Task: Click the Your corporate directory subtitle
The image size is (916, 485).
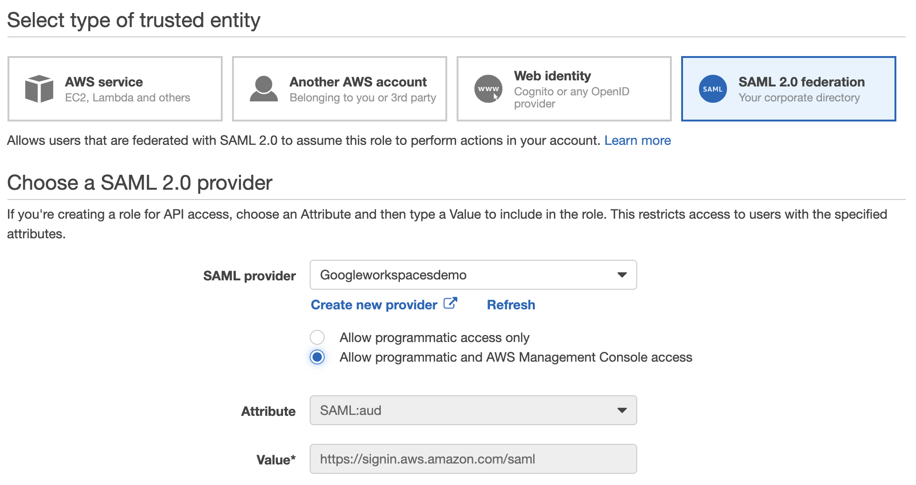Action: point(799,98)
